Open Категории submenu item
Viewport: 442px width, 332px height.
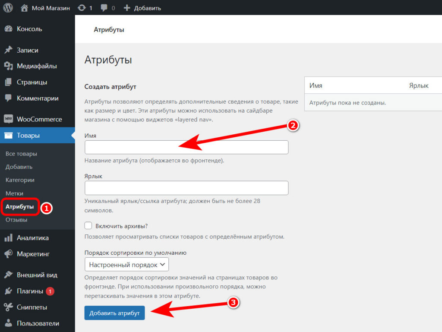[x=20, y=180]
